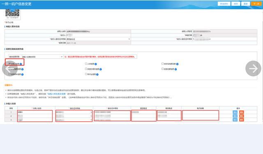Tick the 投资方模块信息 checkbox
The image size is (263, 154).
pyautogui.click(x=86, y=69)
